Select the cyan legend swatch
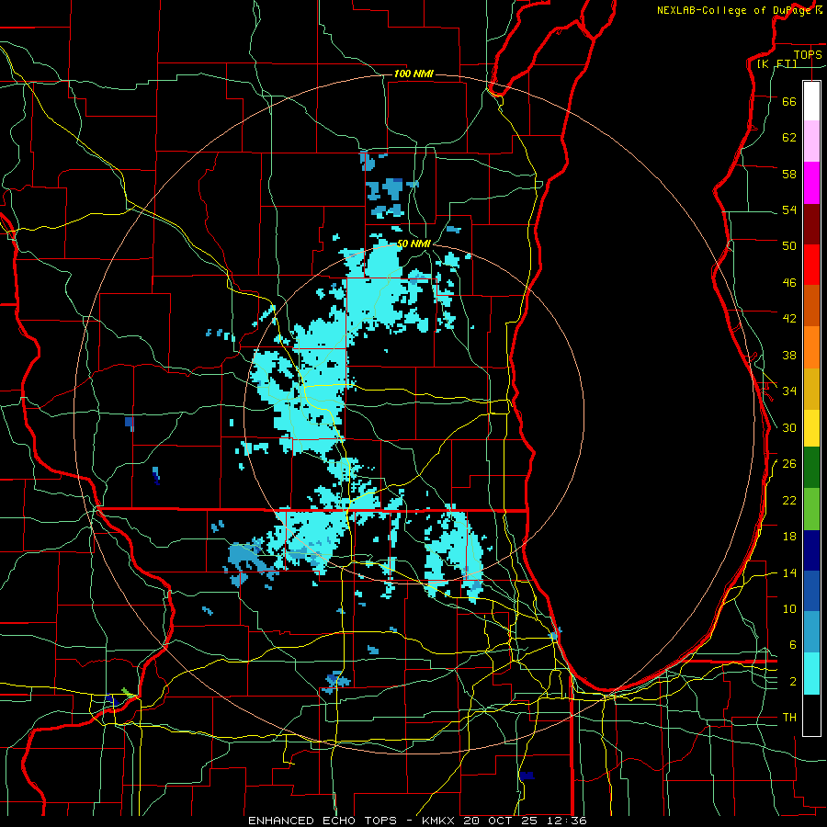The image size is (827, 827). tap(811, 674)
